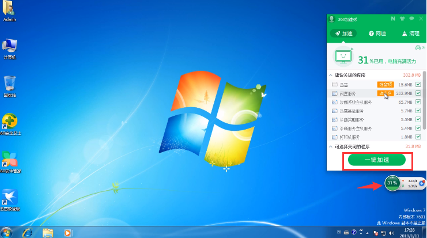Click the 31 %已用 memory status text

[387, 60]
